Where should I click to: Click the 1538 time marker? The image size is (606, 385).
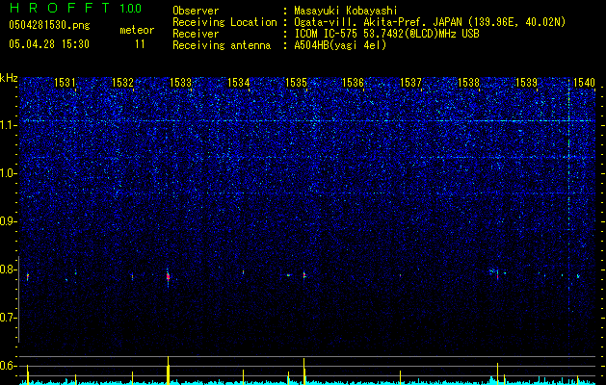[469, 82]
